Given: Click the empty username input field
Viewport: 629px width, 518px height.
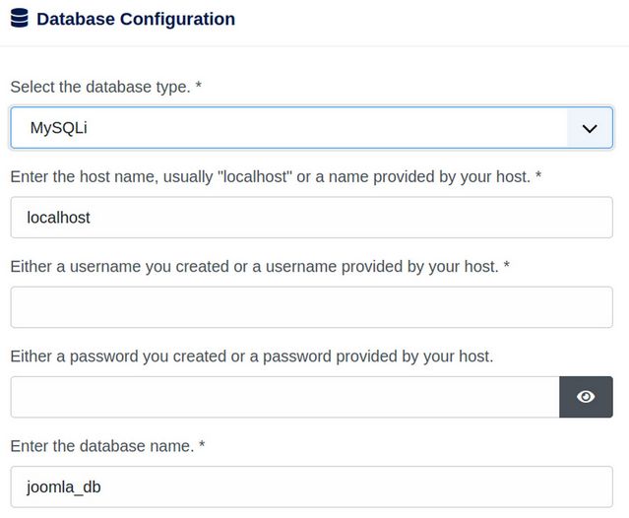Looking at the screenshot, I should coord(311,307).
